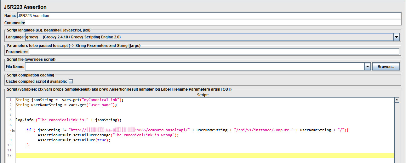
Task: Click the 'Script compilation caching' label
Action: [31, 75]
